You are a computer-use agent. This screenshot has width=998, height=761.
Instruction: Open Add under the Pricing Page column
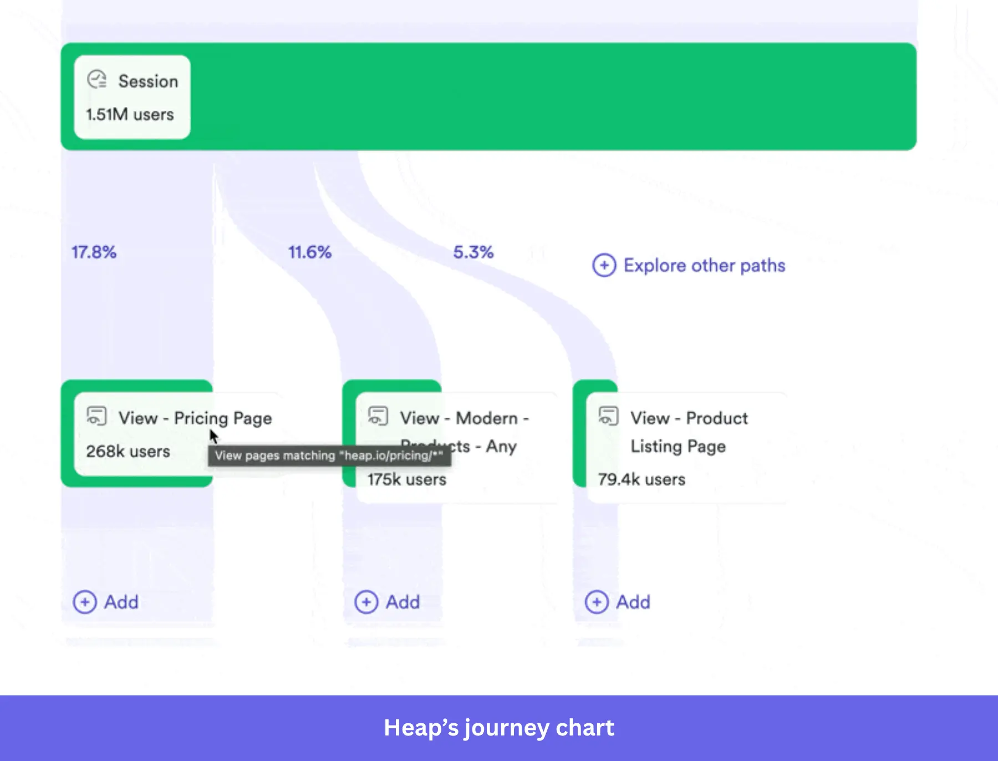[106, 602]
